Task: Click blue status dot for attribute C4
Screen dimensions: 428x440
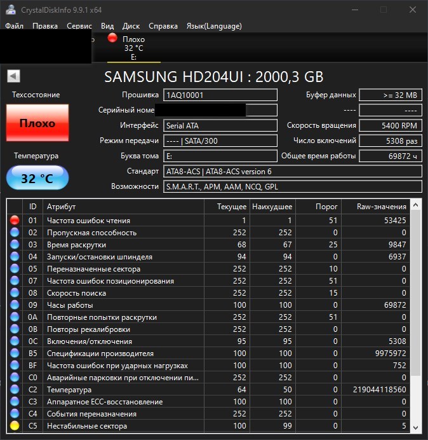Action: (x=15, y=413)
